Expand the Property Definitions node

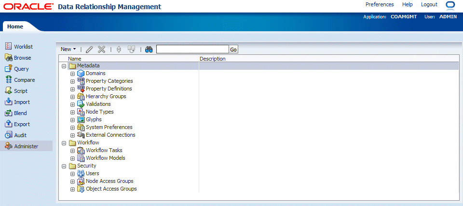(x=73, y=89)
